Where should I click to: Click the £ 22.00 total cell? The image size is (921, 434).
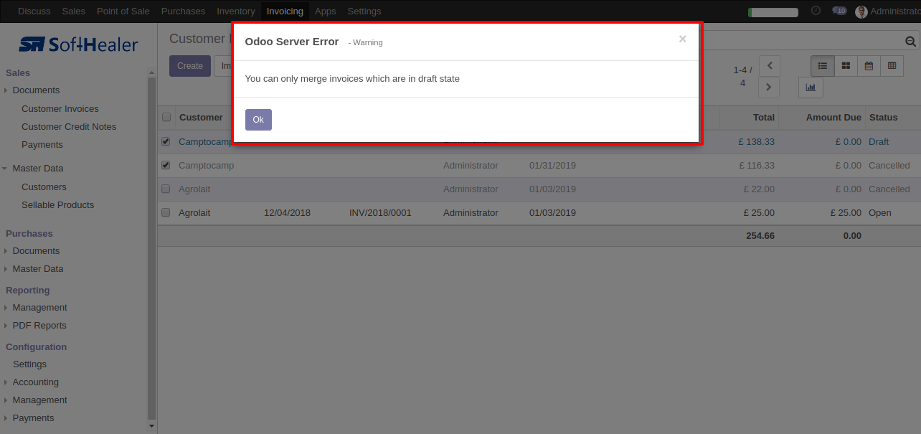click(x=759, y=189)
